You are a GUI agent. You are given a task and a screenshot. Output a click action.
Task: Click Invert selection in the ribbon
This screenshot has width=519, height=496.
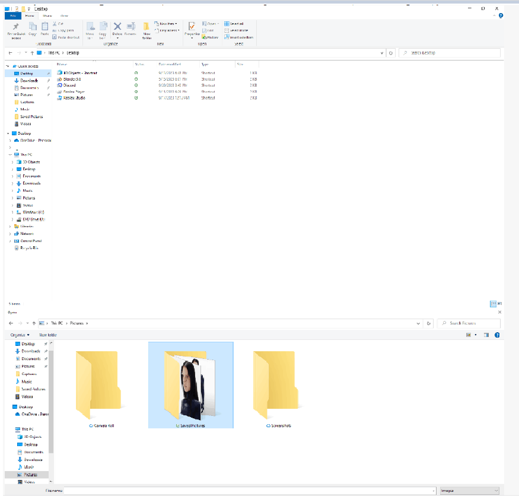[238, 37]
